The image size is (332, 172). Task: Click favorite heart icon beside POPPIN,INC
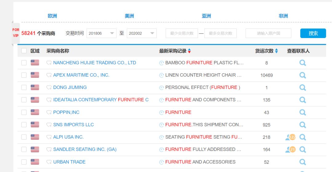click(49, 113)
